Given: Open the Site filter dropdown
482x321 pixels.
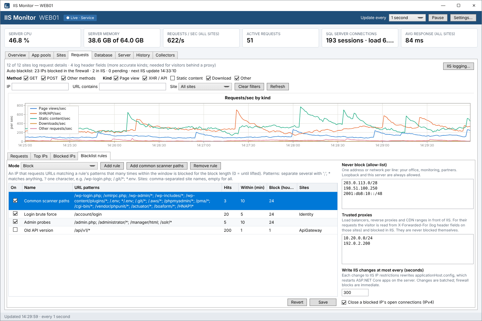Looking at the screenshot, I should 205,87.
